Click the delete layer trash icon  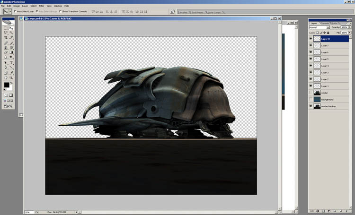coord(346,210)
